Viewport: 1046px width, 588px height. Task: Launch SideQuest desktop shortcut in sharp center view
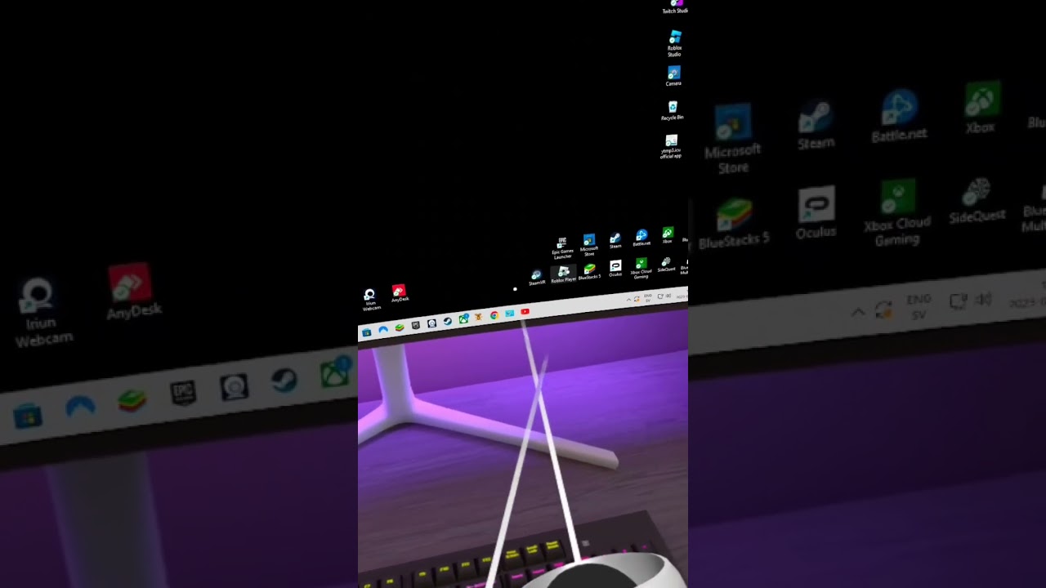666,264
